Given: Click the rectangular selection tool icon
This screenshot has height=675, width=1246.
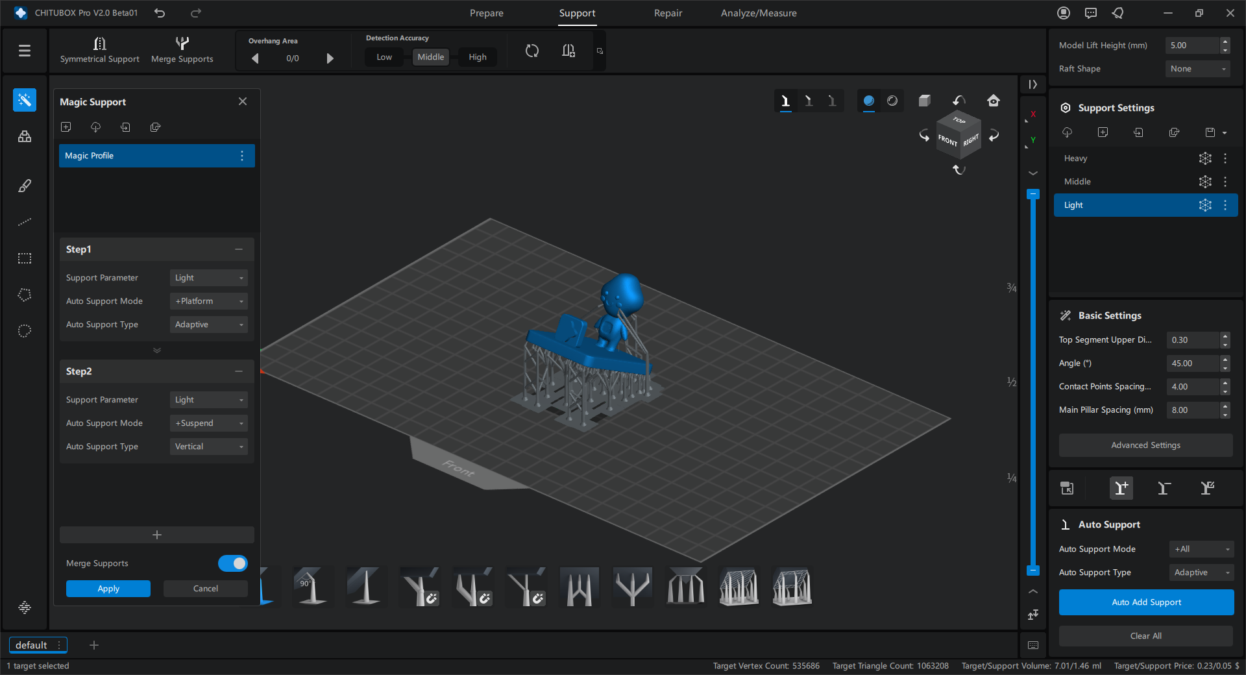Looking at the screenshot, I should click(25, 258).
